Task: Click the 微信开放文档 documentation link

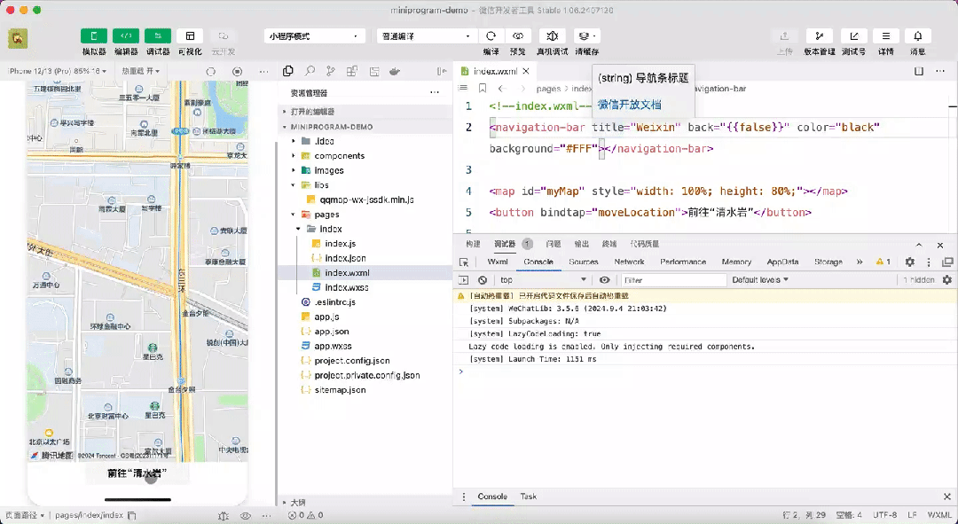Action: tap(629, 105)
